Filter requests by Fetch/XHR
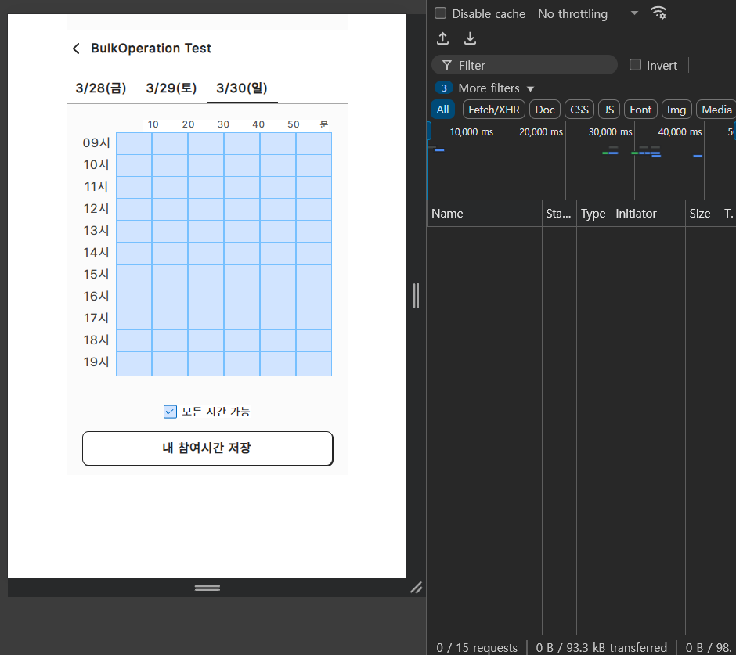The height and width of the screenshot is (655, 736). [494, 110]
